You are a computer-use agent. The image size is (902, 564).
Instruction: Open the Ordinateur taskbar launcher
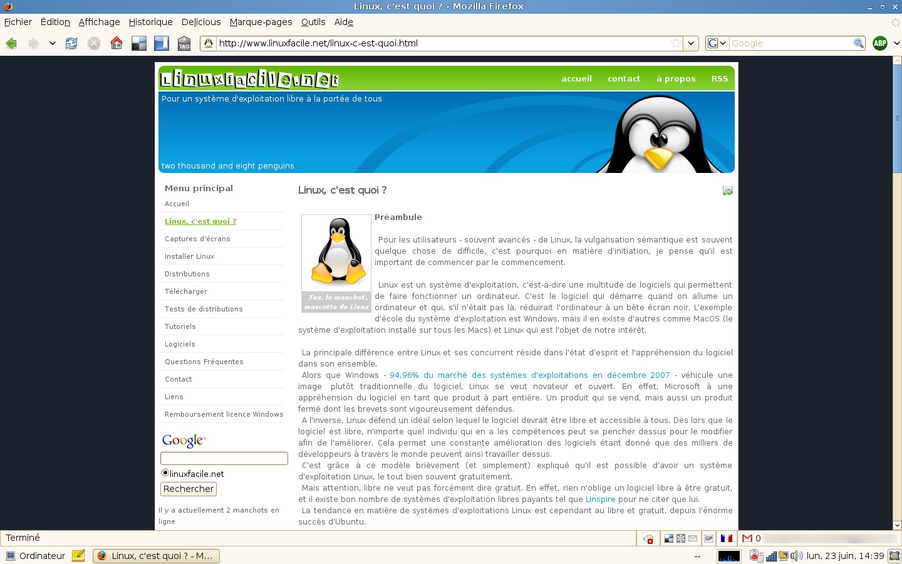pos(35,556)
